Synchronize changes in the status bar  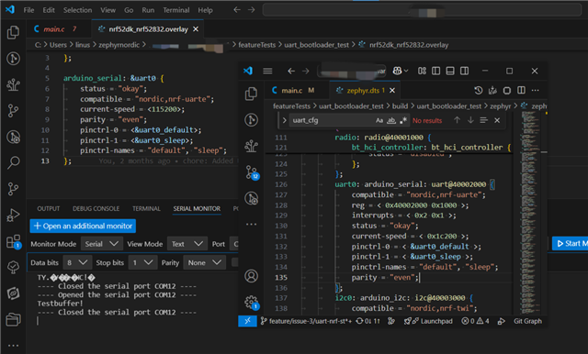coord(367,321)
